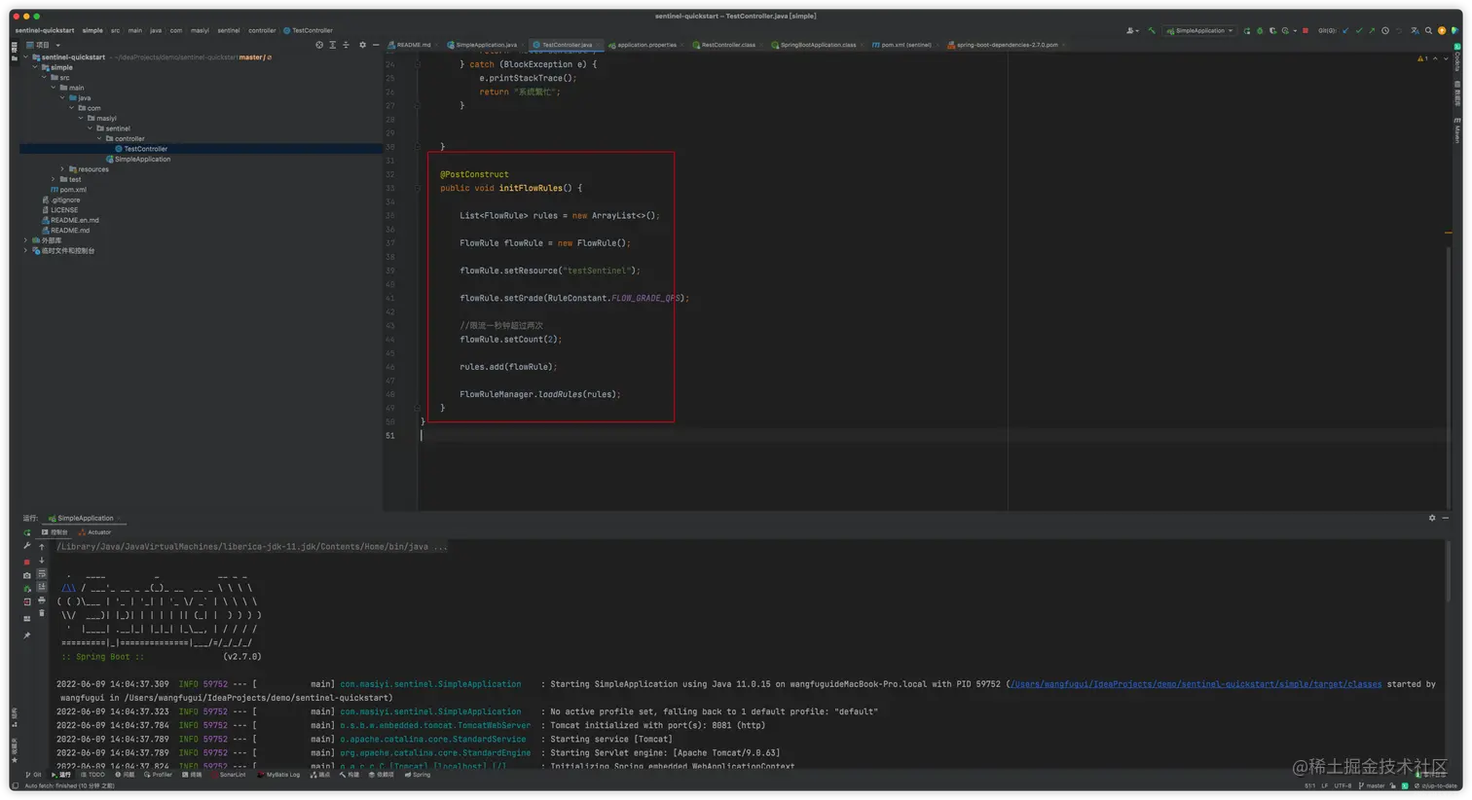This screenshot has height=800, width=1472.
Task: Expand the resources folder in project tree
Action: [63, 169]
